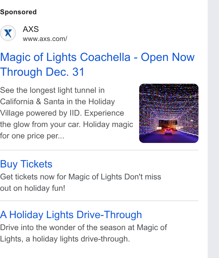
Task: Click the red car in the ad image
Action: pos(168,132)
